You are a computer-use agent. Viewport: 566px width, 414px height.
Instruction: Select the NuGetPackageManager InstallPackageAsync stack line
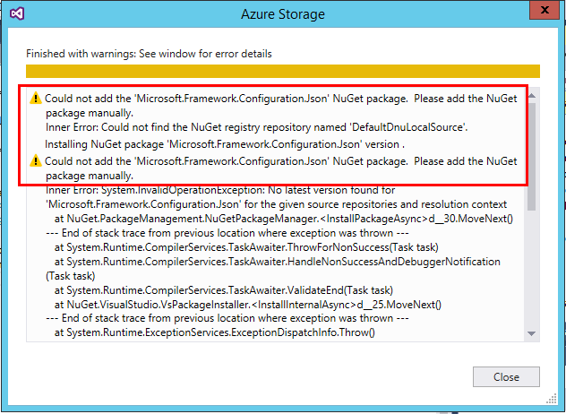(284, 219)
